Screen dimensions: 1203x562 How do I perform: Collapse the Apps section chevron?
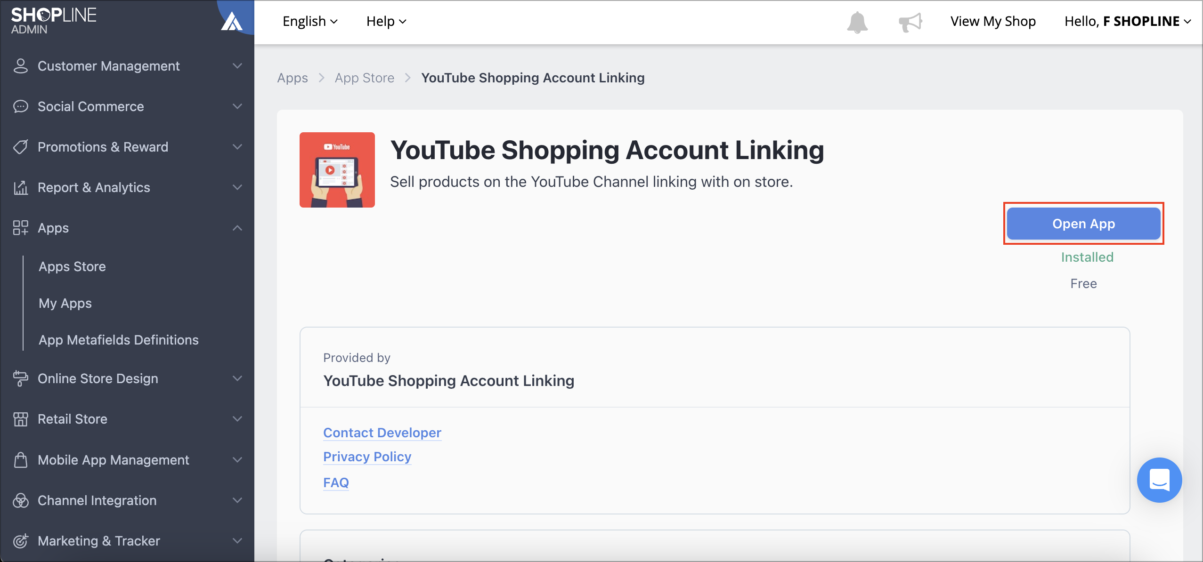point(237,228)
